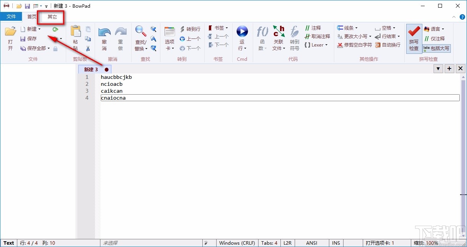The height and width of the screenshot is (247, 467).
Task: Click the go to symbol (转到符号) icon
Action: (x=295, y=32)
